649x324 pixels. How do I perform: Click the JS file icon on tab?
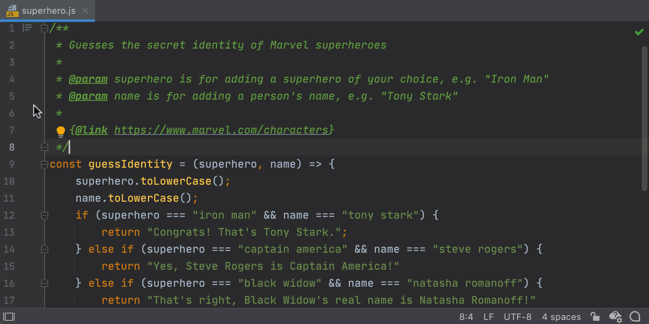12,11
